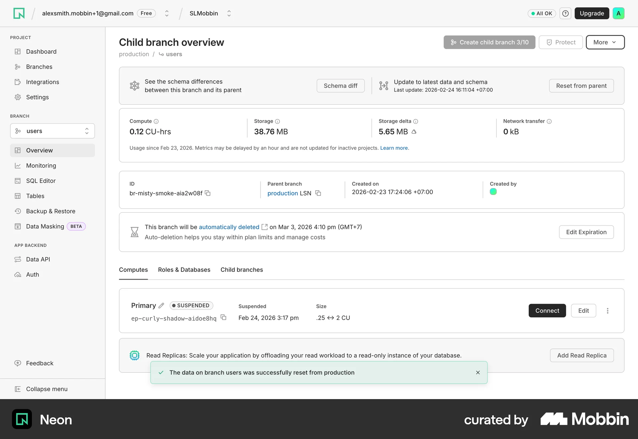This screenshot has height=439, width=638.
Task: Open Tables in the sidebar
Action: (53, 196)
